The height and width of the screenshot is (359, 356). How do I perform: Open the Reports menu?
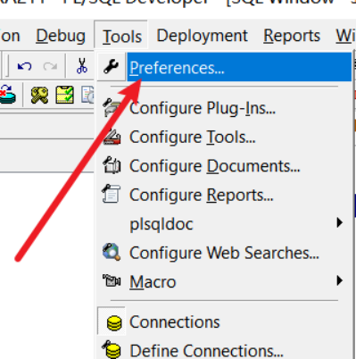point(292,37)
